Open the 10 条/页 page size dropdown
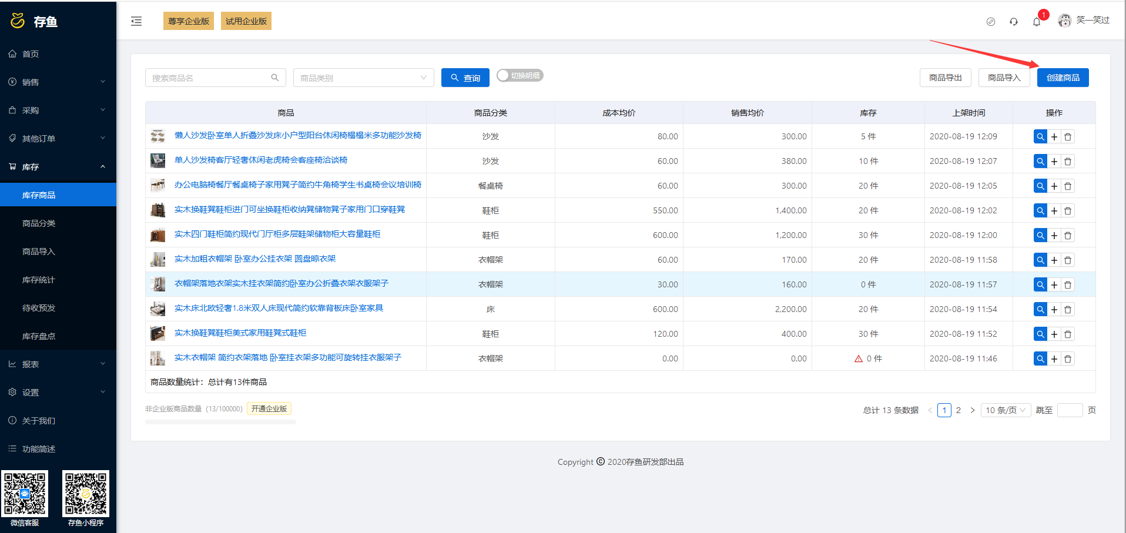1126x533 pixels. click(x=1006, y=410)
